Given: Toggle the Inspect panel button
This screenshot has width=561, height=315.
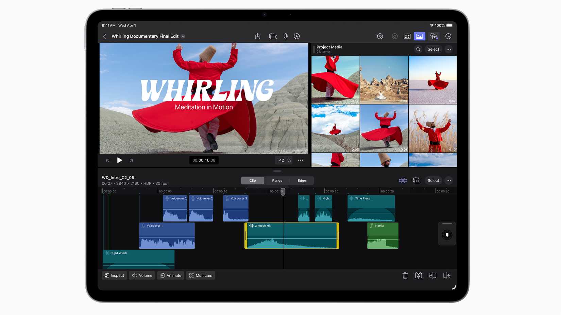Looking at the screenshot, I should 114,276.
